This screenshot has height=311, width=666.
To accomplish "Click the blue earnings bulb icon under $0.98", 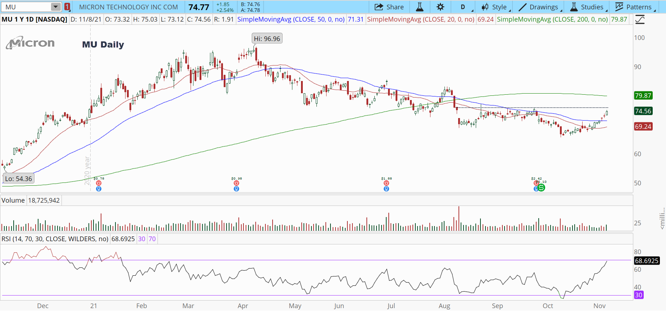I will click(236, 189).
